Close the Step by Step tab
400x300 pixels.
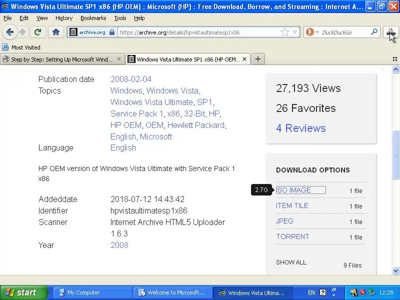click(119, 59)
